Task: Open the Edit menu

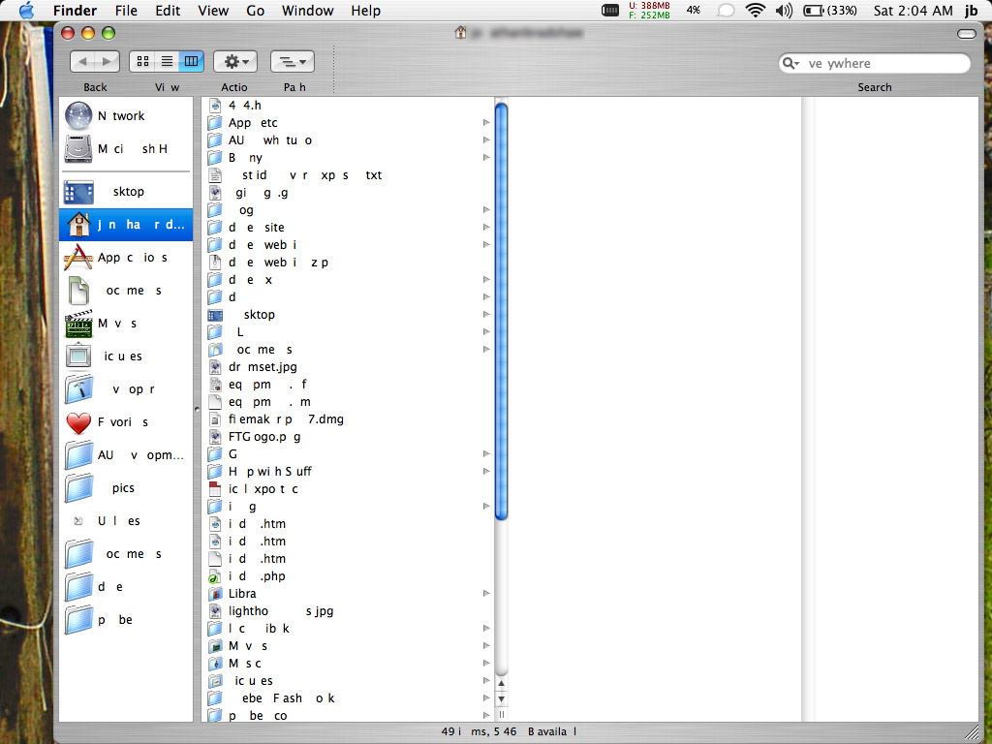Action: (x=168, y=11)
